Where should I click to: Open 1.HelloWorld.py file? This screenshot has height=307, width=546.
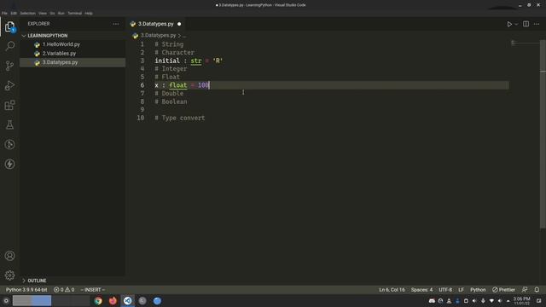[73, 44]
